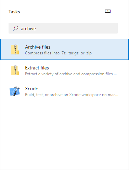Click the Tasks panel heading
Screen dimensions: 129x170
coord(14,12)
